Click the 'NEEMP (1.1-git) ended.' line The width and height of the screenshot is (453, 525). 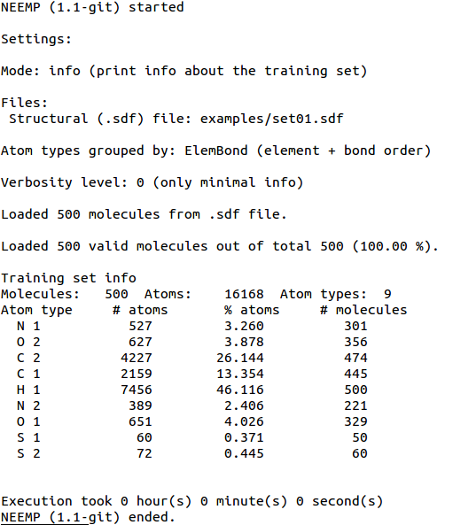pos(88,517)
